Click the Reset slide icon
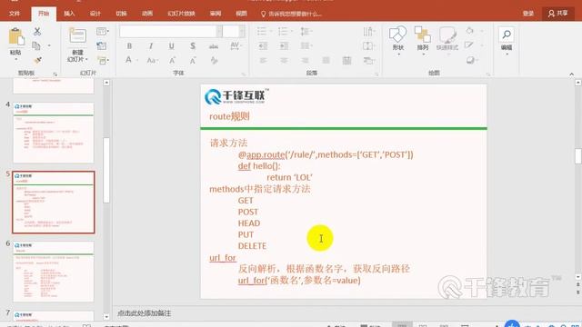582x327 pixels. 101,46
